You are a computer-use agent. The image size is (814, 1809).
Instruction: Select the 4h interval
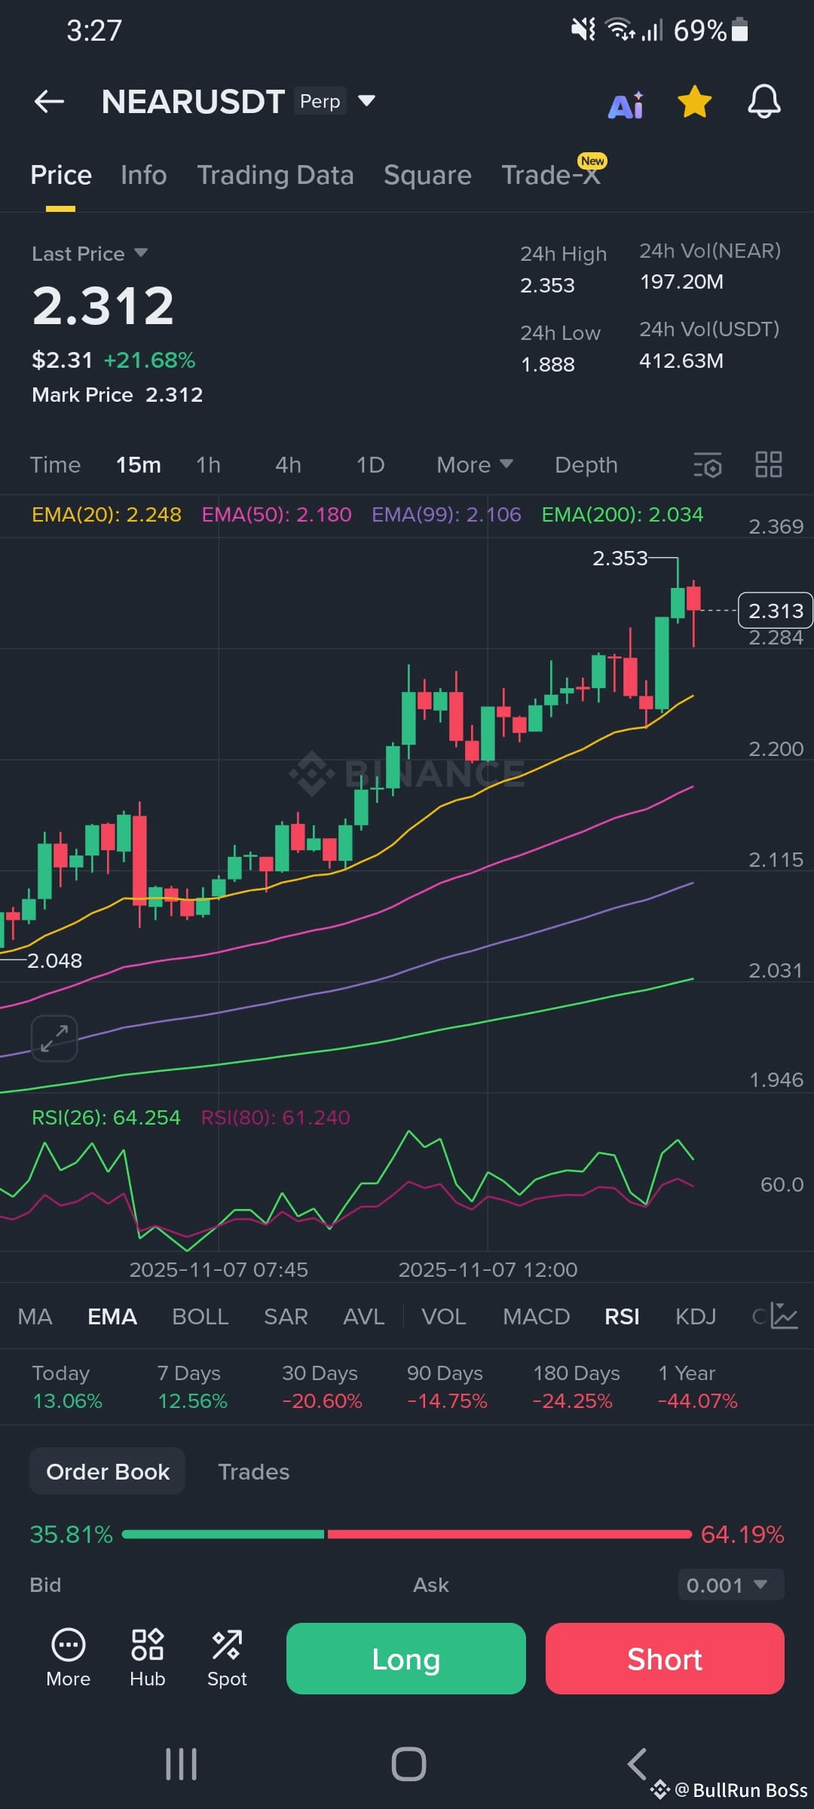click(288, 465)
